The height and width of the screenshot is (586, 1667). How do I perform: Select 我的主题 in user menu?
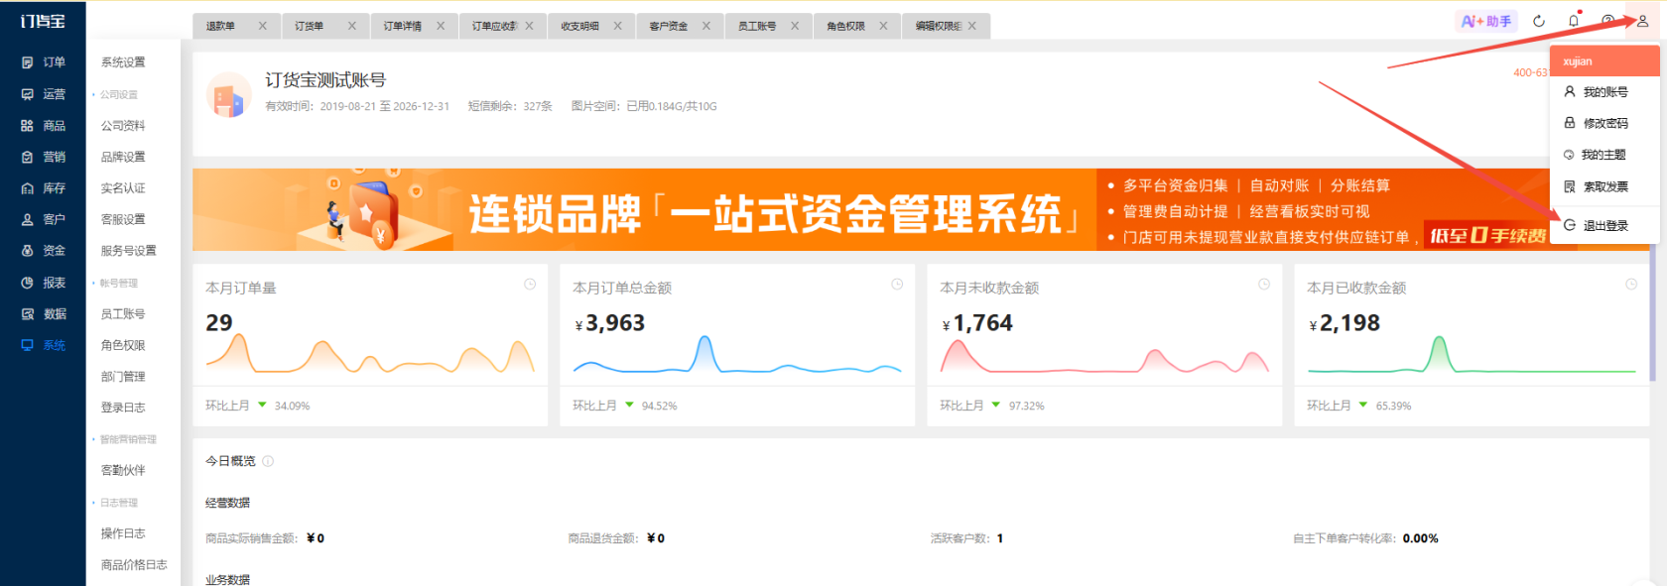(1604, 155)
